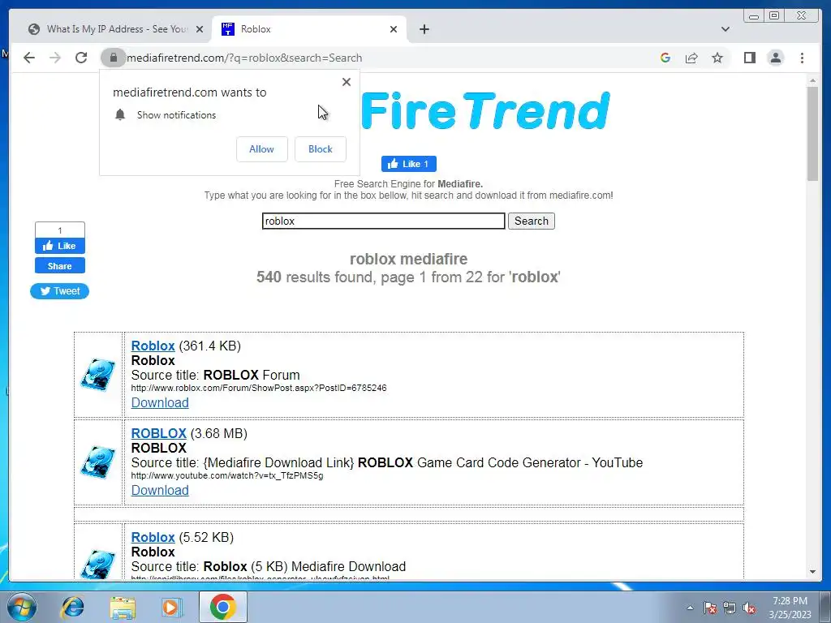Click the Chrome taskbar icon
This screenshot has height=623, width=831.
coord(222,607)
